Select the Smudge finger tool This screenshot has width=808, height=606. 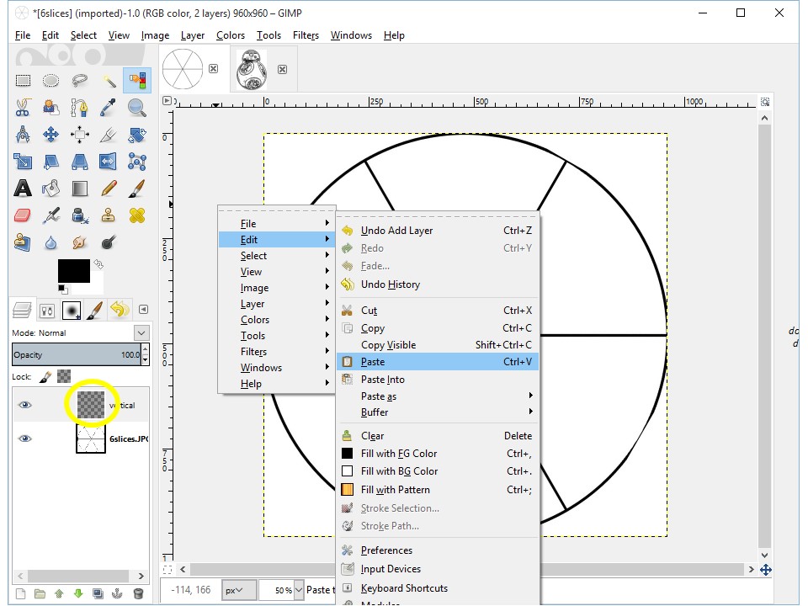click(x=79, y=242)
